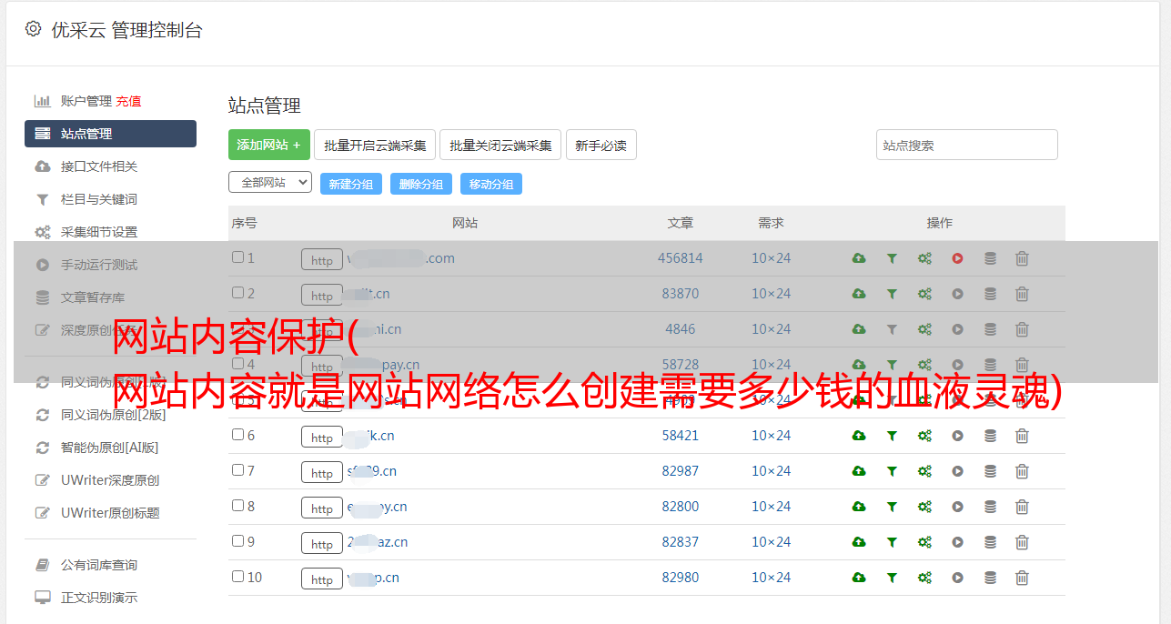Click the red 充值 link
The height and width of the screenshot is (624, 1171).
(x=128, y=101)
